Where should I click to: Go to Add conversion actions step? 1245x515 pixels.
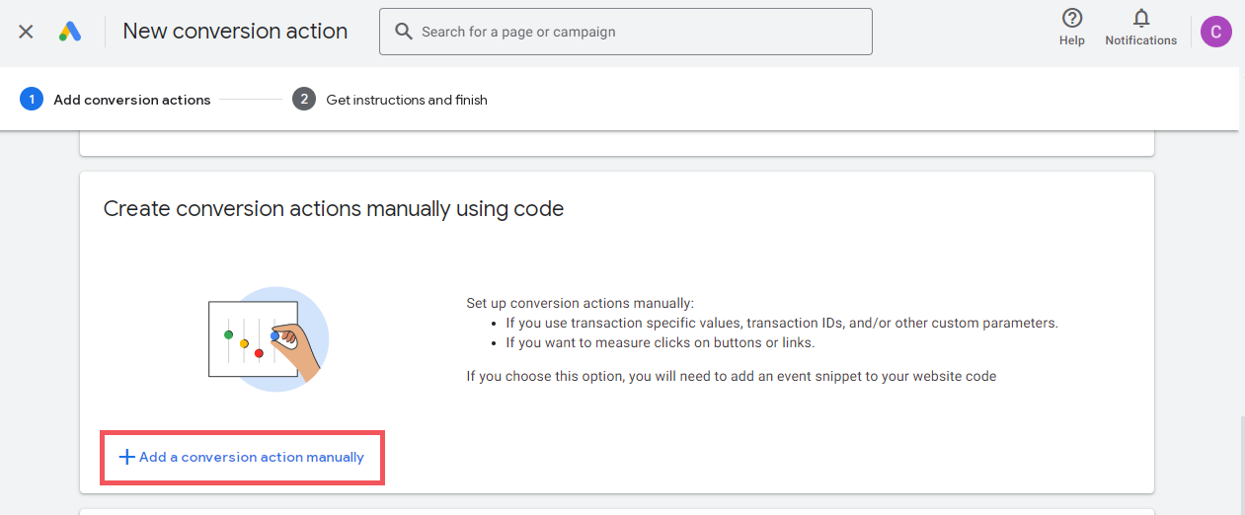click(132, 100)
